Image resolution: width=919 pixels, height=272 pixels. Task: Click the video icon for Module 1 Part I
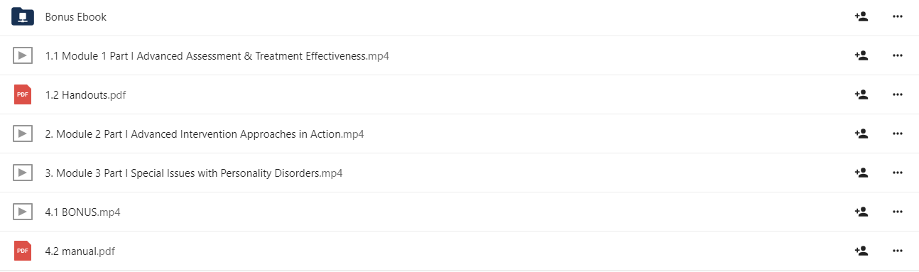(23, 55)
